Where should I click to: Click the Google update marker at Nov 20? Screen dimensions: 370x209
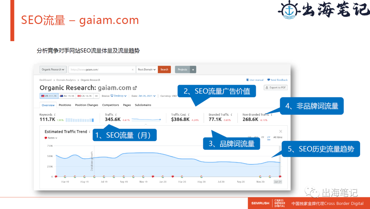tap(260, 177)
